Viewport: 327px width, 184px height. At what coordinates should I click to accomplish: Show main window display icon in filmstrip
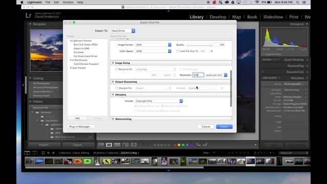pyautogui.click(x=27, y=153)
